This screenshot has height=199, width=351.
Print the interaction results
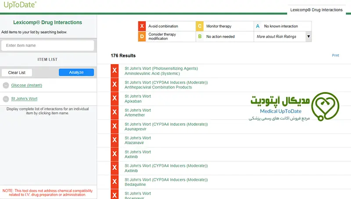(x=335, y=56)
